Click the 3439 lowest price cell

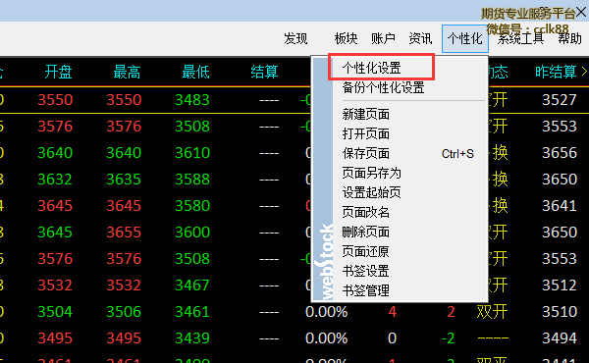192,338
